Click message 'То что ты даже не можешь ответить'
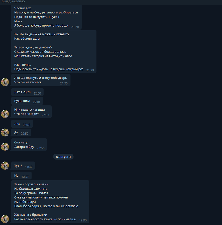222x225 pixels. pos(54,52)
